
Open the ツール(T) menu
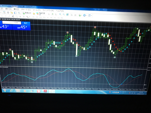(x=36, y=10)
